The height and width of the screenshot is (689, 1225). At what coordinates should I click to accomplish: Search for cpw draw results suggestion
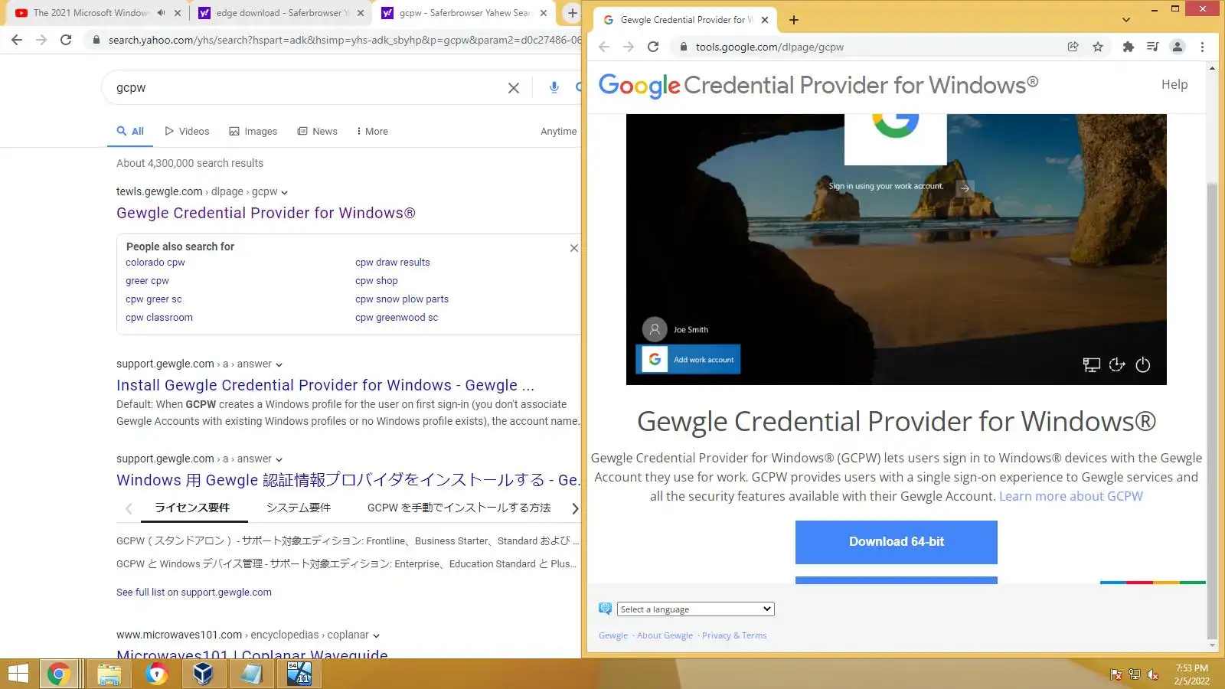coord(393,263)
